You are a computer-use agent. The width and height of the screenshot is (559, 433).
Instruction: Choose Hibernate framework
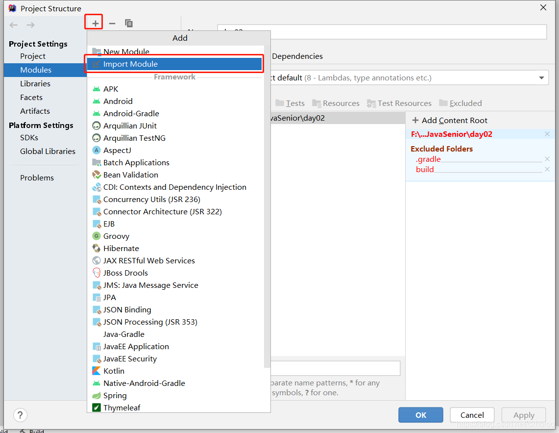point(175,249)
